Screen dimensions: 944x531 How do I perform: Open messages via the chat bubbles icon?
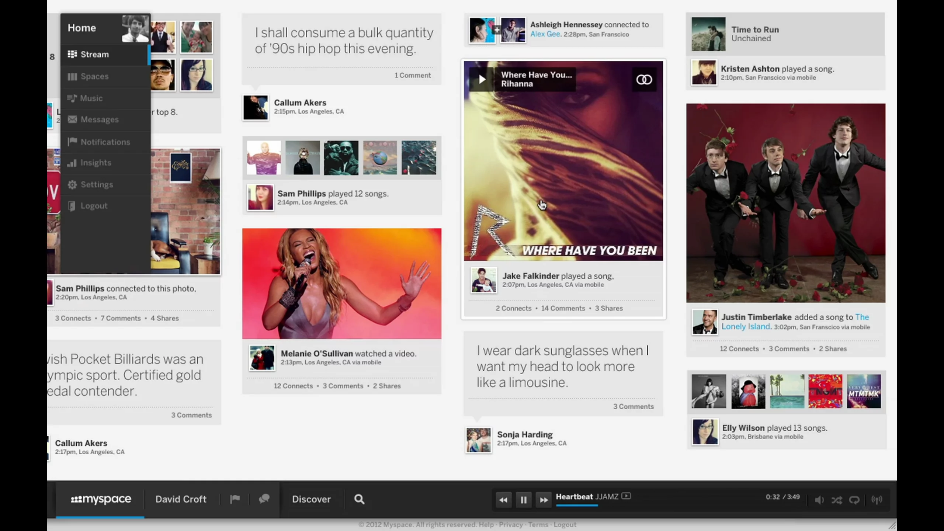(264, 499)
